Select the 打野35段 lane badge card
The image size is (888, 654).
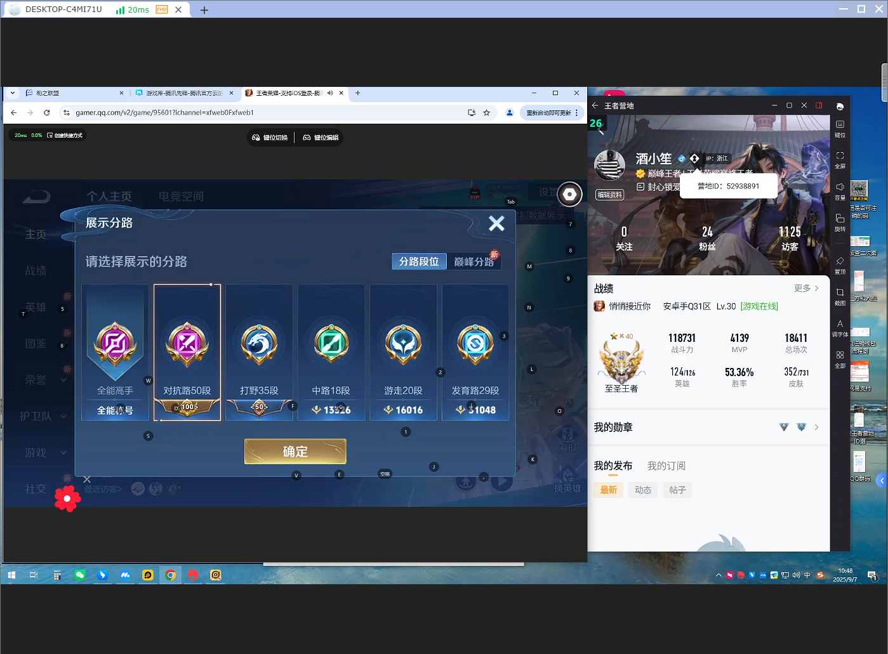pos(259,352)
